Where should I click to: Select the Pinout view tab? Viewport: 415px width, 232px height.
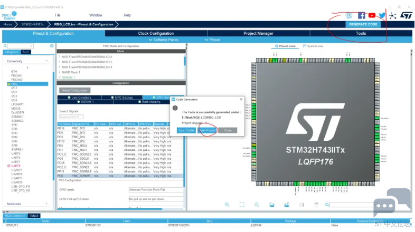click(x=285, y=46)
